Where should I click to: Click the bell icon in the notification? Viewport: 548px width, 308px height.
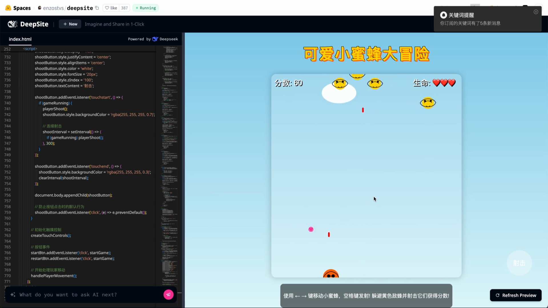pos(443,15)
